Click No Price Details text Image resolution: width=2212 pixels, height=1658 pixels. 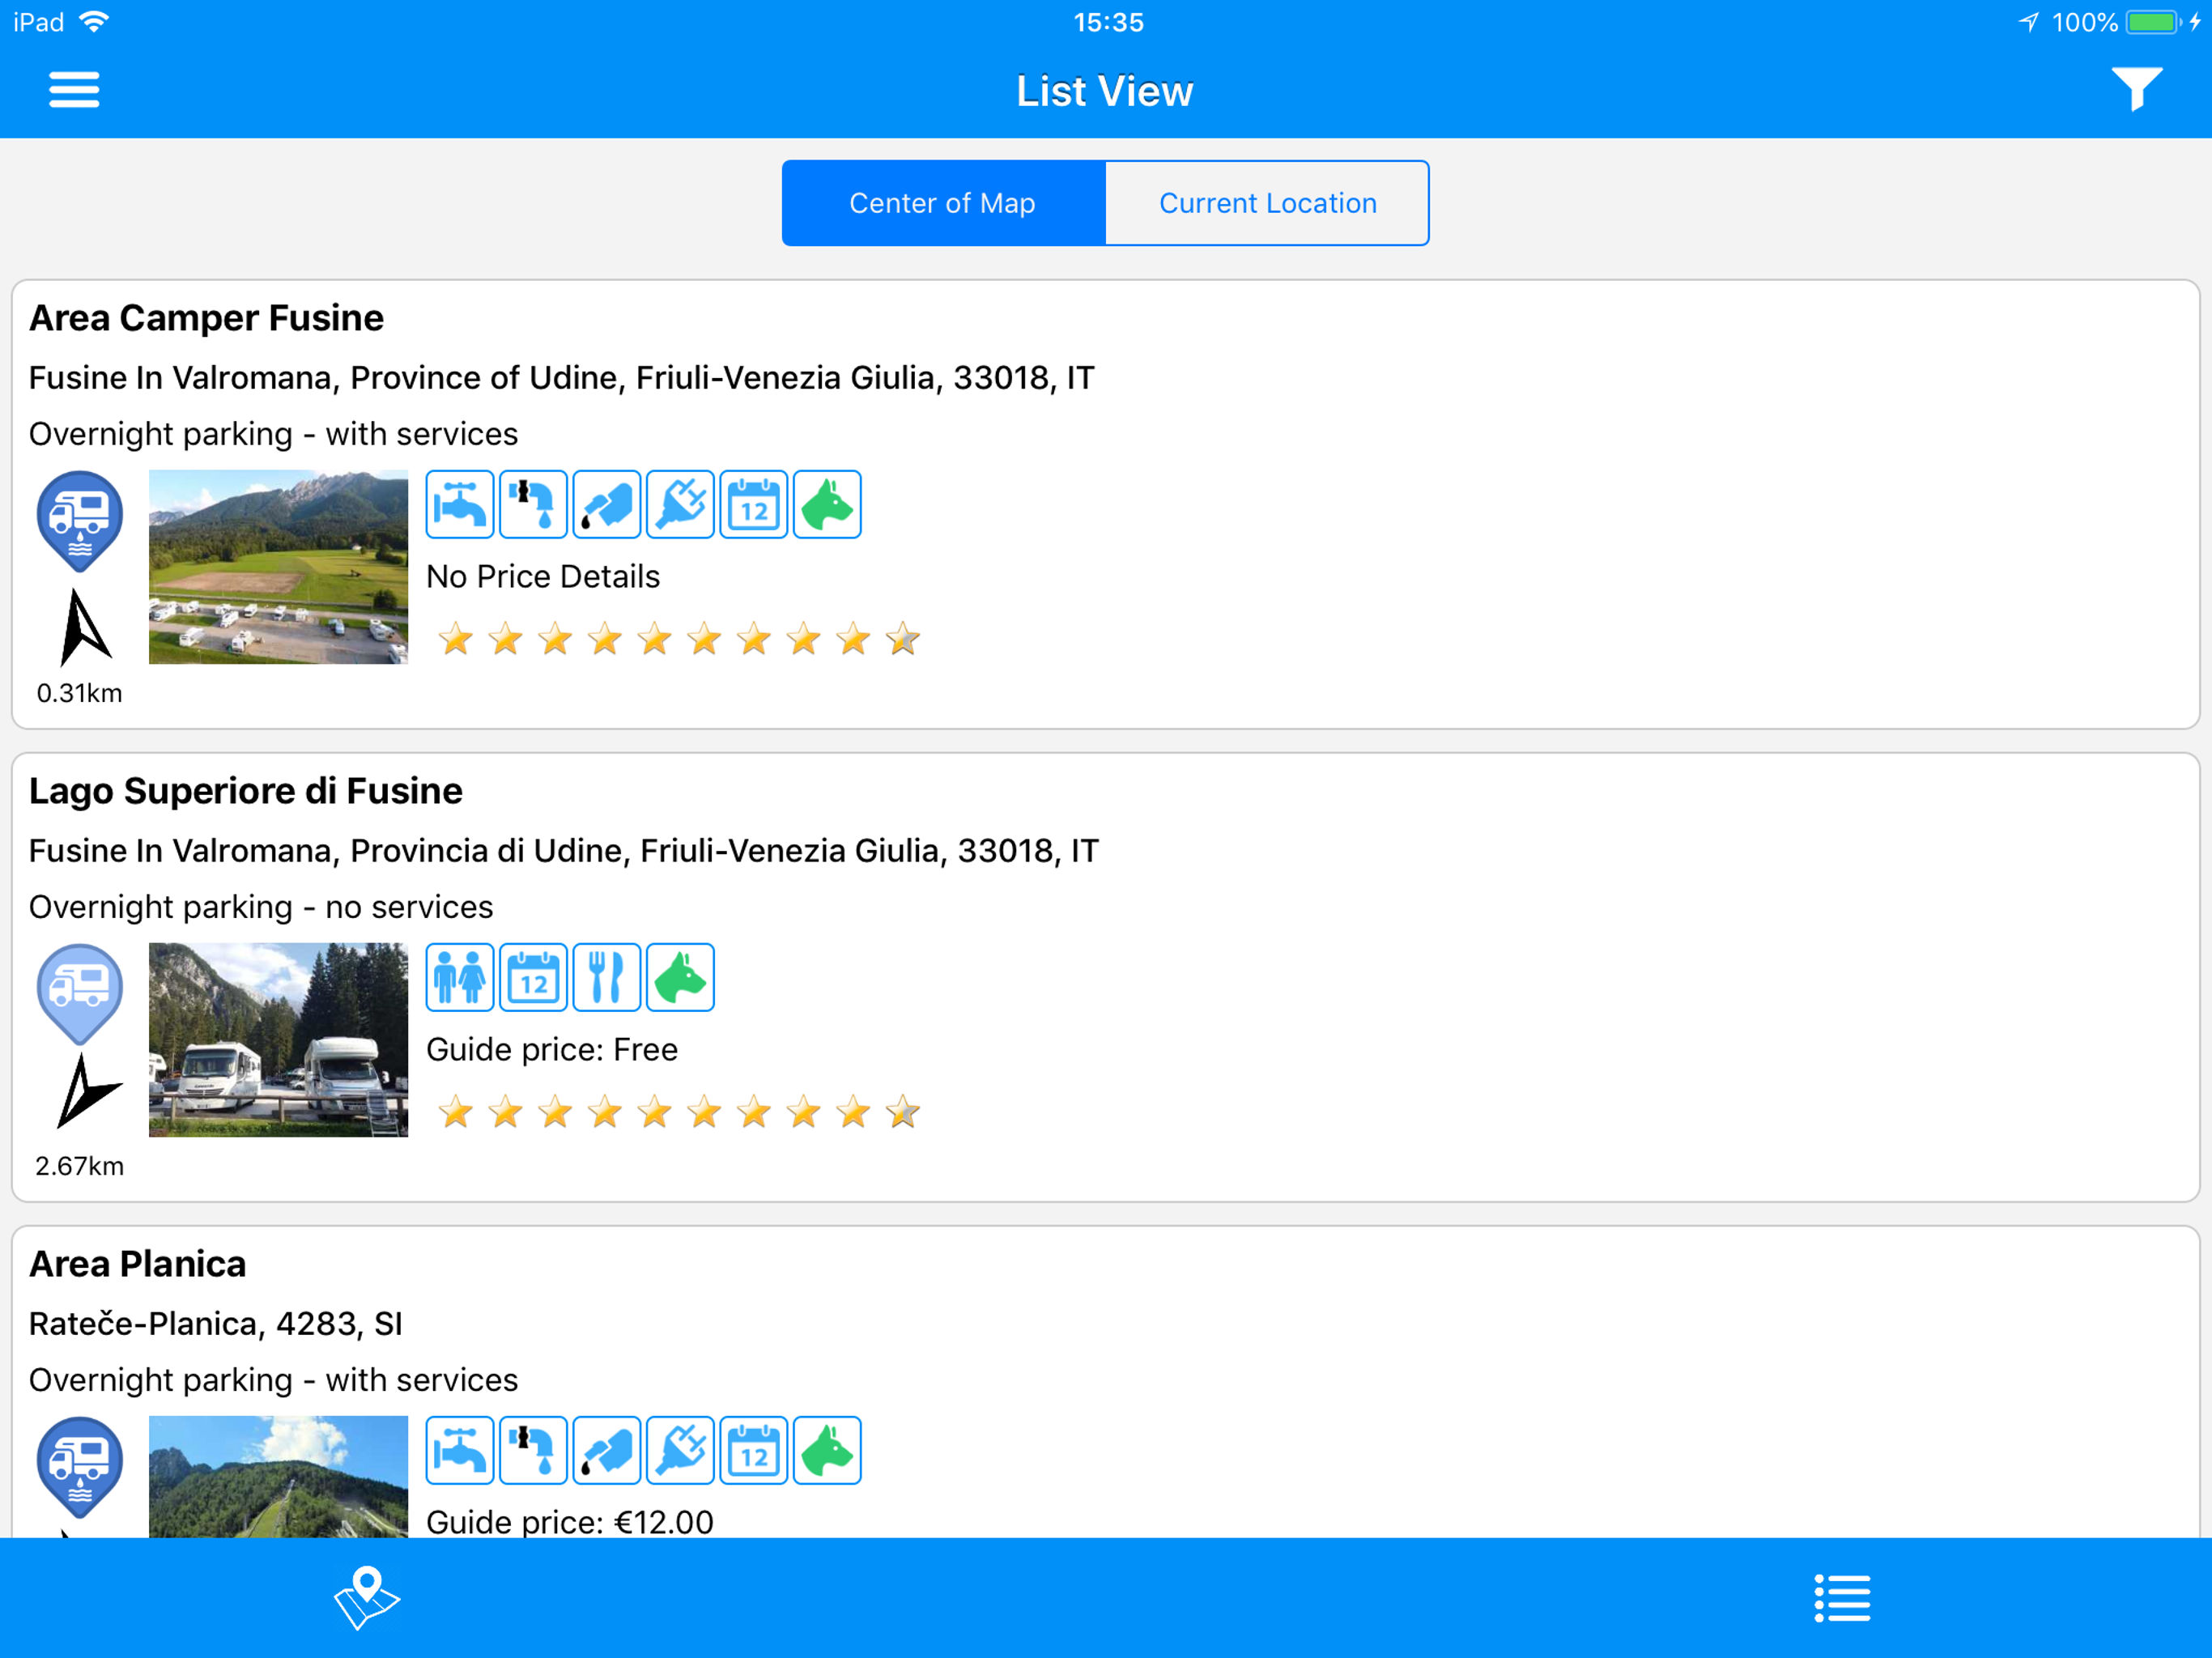click(543, 577)
